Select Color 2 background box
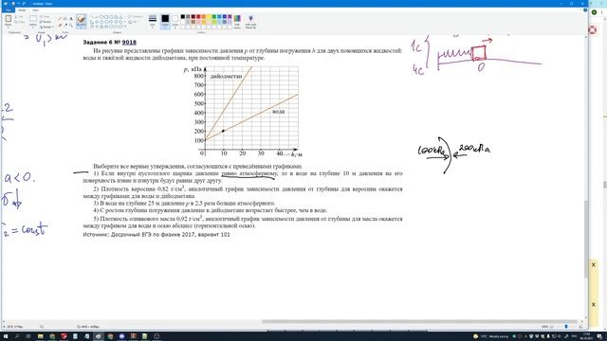The height and width of the screenshot is (341, 607). (175, 21)
